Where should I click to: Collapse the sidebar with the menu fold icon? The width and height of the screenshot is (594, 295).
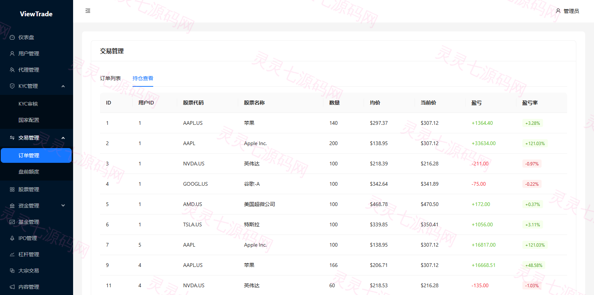pyautogui.click(x=88, y=11)
